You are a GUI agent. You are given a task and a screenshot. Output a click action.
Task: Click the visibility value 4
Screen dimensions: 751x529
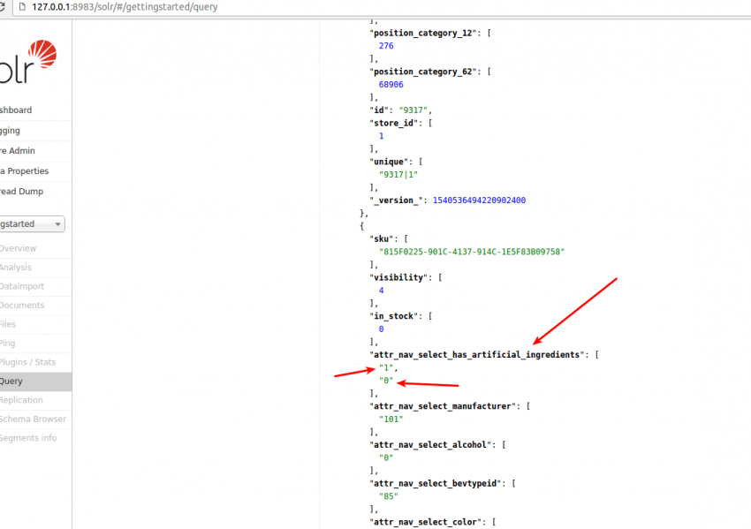(382, 291)
